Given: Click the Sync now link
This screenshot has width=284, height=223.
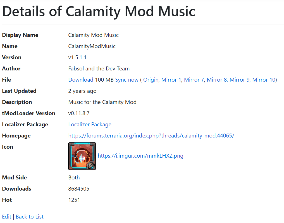Looking at the screenshot, I should 127,80.
